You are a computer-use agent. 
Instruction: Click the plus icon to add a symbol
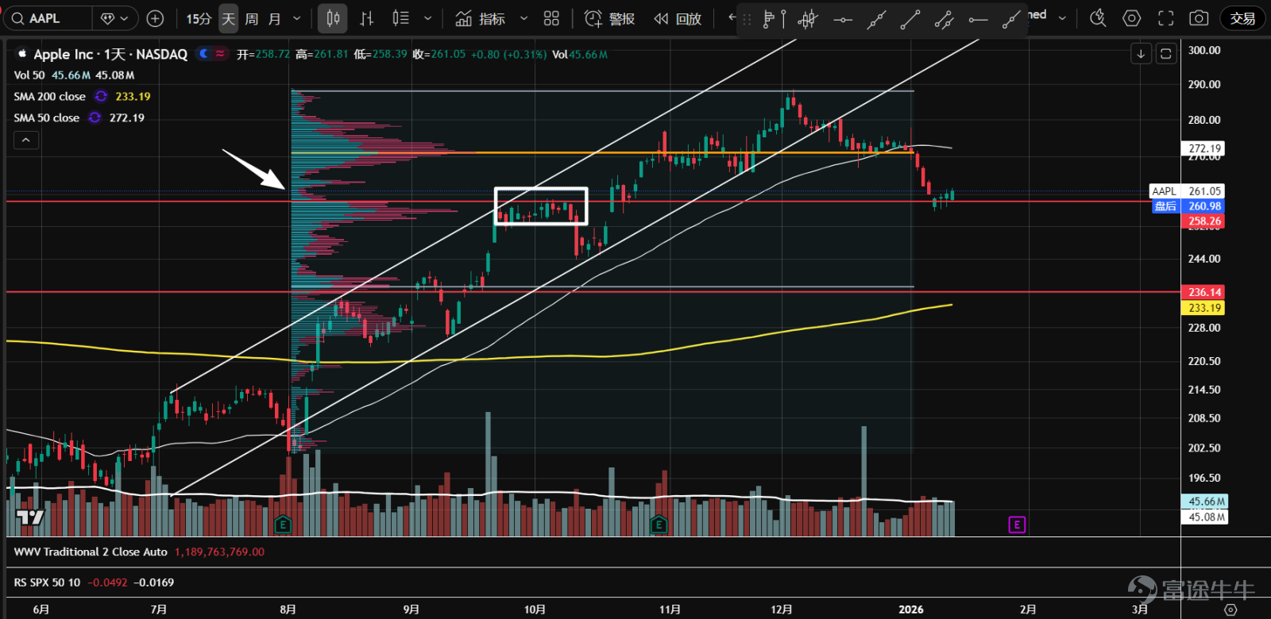[156, 18]
